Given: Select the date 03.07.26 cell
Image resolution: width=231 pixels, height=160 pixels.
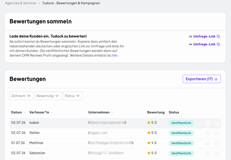Looking at the screenshot, I should click(x=18, y=122).
